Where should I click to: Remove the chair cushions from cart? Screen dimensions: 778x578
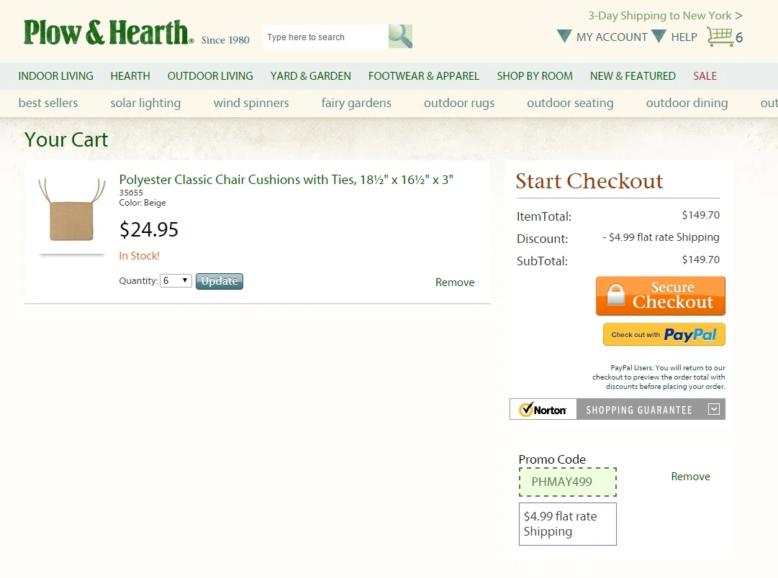[455, 282]
